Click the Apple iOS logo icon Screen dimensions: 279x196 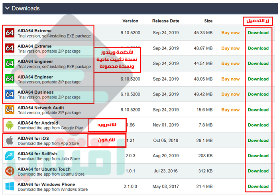pos(10,141)
